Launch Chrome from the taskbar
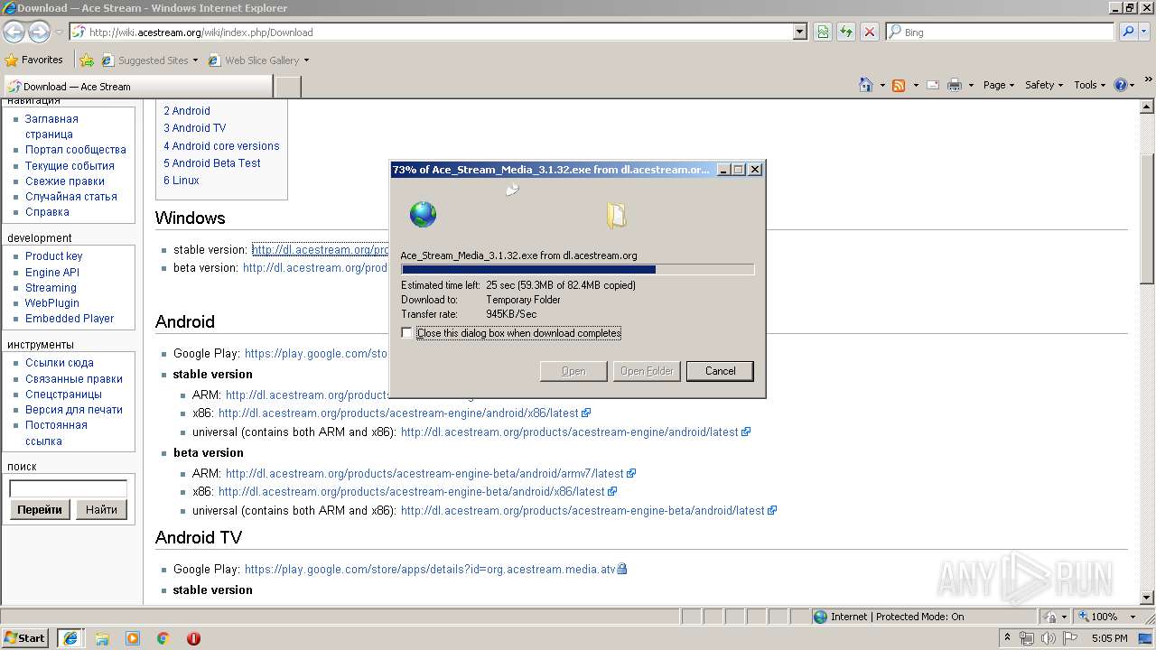Screen dimensions: 1156x650 (x=163, y=638)
